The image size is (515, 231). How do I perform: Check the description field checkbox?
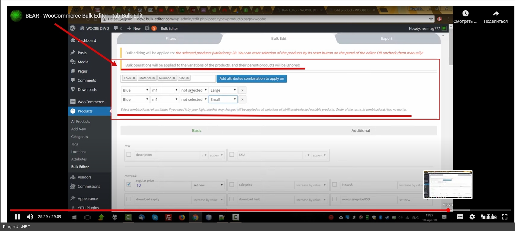(x=129, y=155)
